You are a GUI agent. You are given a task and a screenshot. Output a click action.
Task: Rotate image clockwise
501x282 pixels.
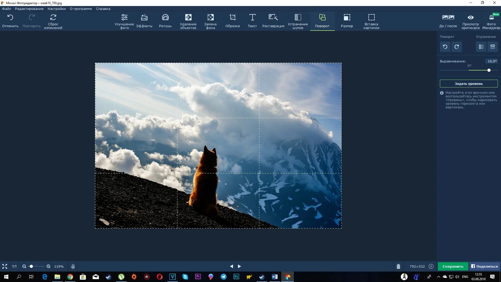pos(457,47)
